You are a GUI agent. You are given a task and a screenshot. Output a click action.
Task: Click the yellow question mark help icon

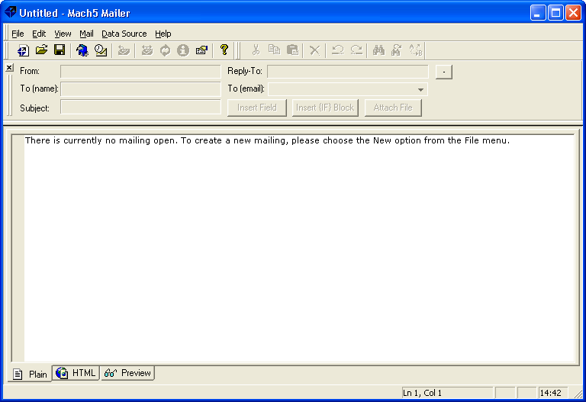[224, 50]
